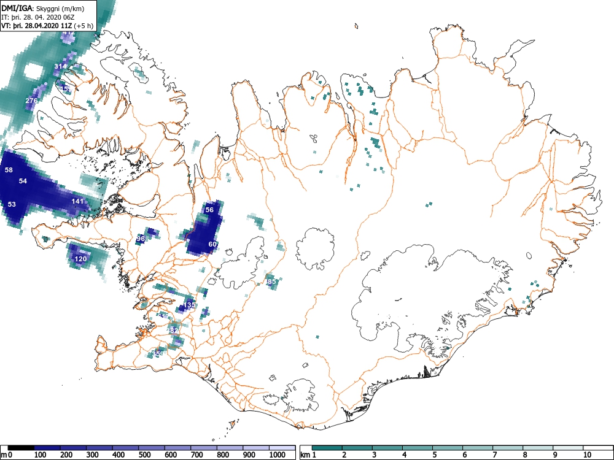Screen dimensions: 614x460
Task: Click the visibility value 120 offshore
Action: [80, 259]
